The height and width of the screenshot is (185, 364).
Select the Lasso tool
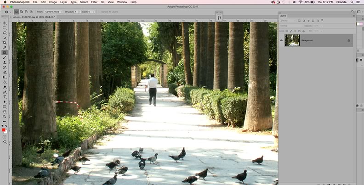pos(5,33)
